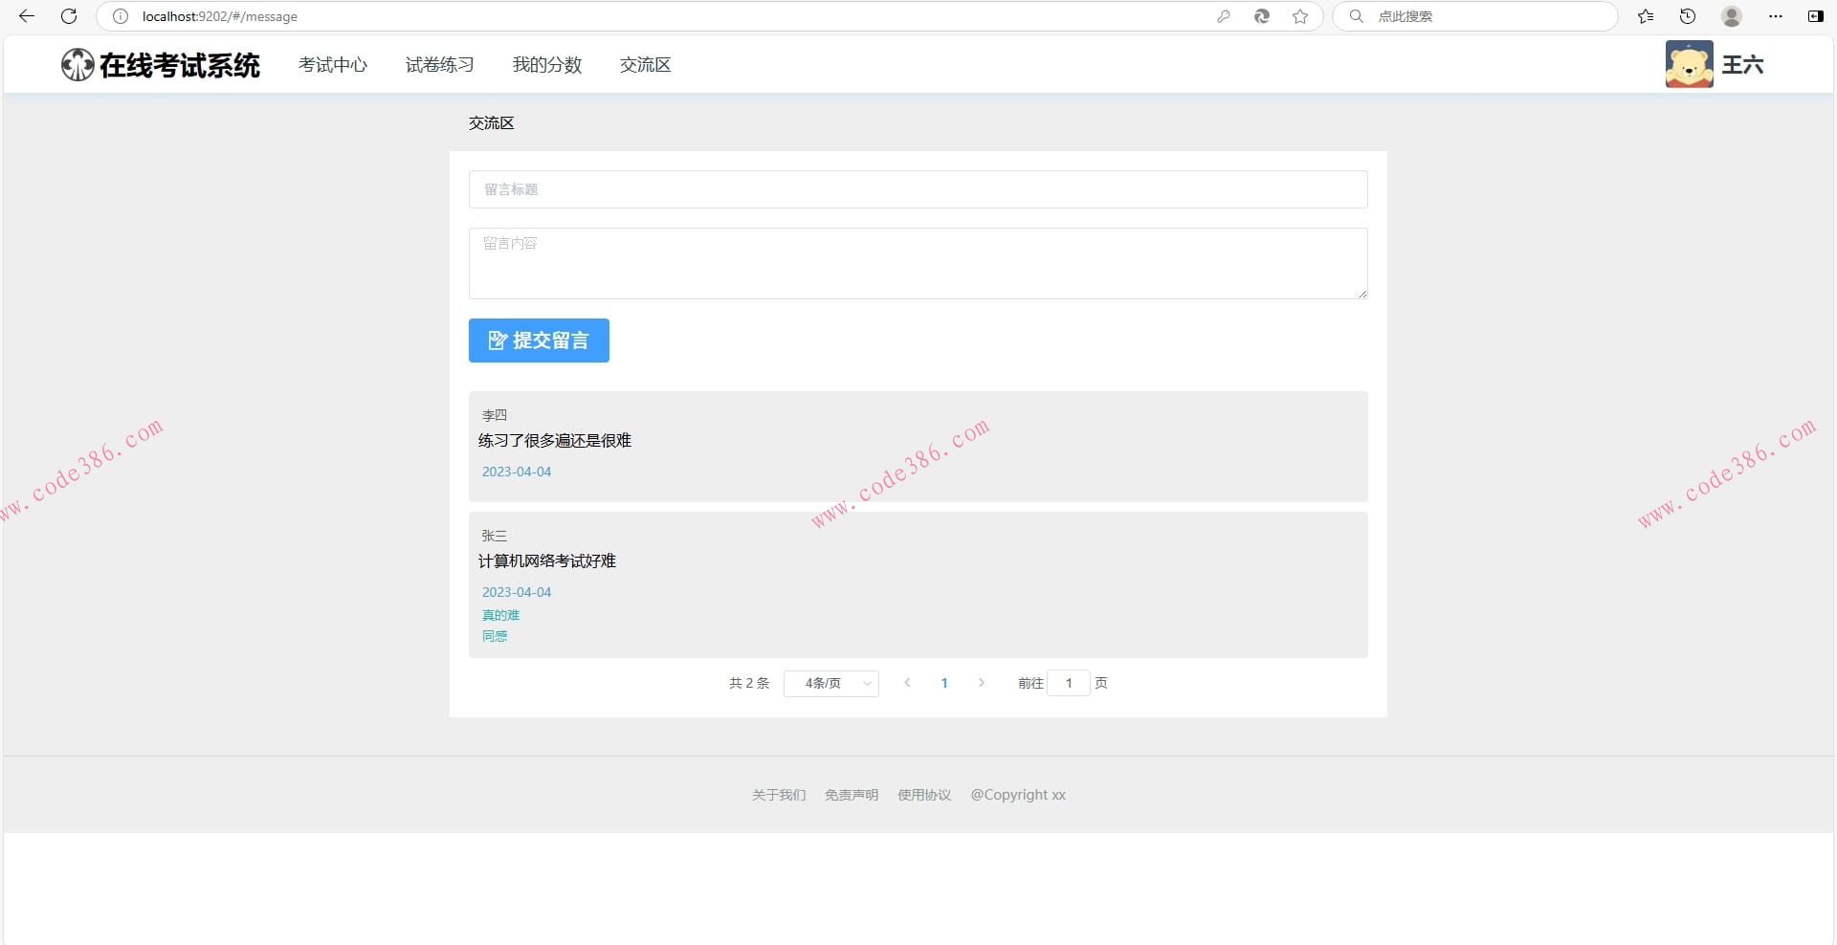Screen dimensions: 1837x945
Task: Click the browser profile account icon
Action: coord(1732,16)
